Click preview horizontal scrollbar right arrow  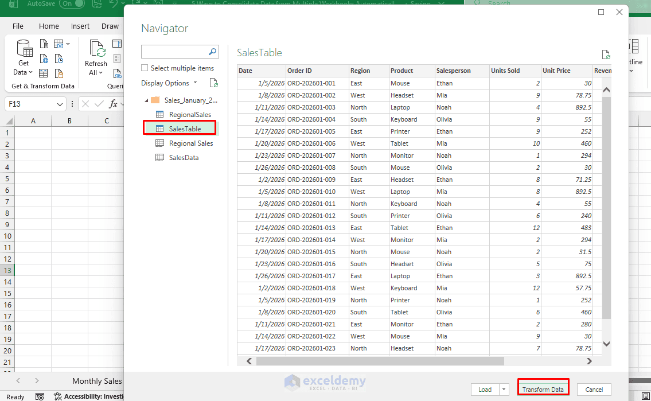(589, 361)
